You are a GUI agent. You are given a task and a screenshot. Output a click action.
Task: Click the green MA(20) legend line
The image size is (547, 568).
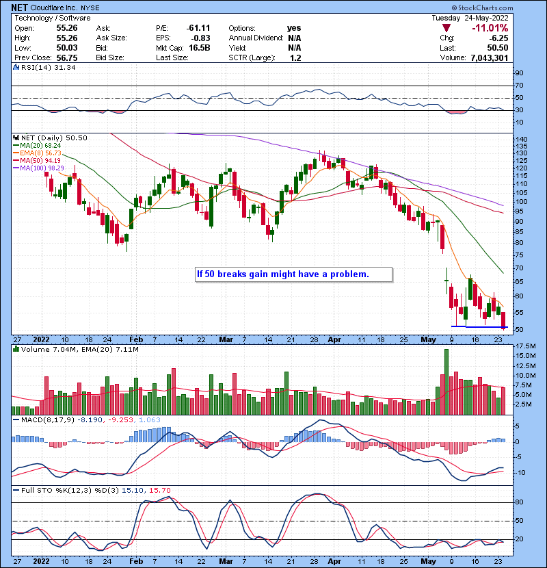coord(16,146)
